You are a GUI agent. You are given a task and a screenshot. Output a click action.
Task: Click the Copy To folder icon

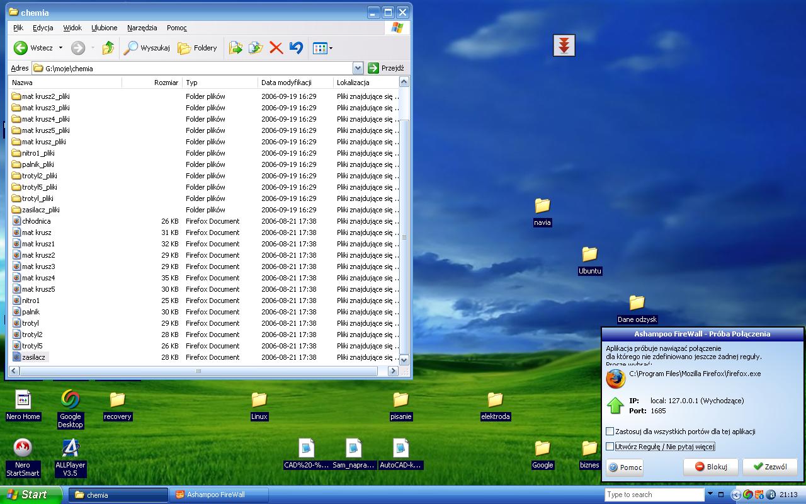click(256, 48)
